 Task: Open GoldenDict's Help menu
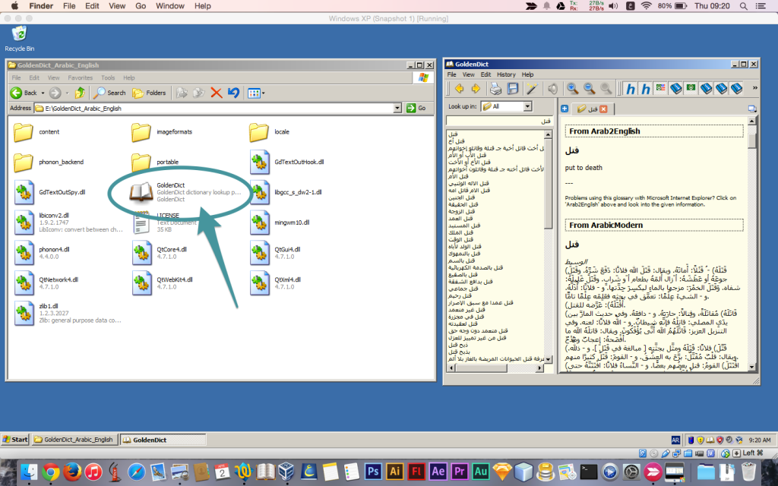click(527, 74)
